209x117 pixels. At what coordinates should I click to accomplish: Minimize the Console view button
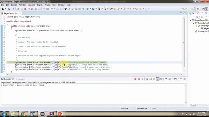tap(181, 79)
